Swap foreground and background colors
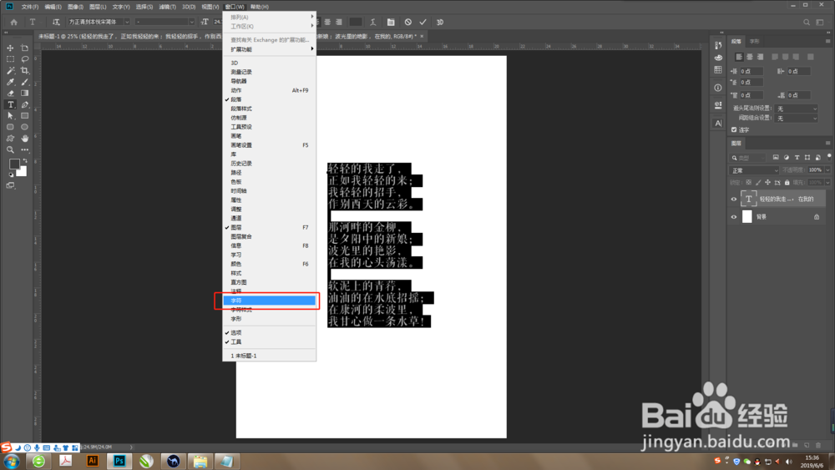Screen dimensions: 835x470 (x=24, y=160)
